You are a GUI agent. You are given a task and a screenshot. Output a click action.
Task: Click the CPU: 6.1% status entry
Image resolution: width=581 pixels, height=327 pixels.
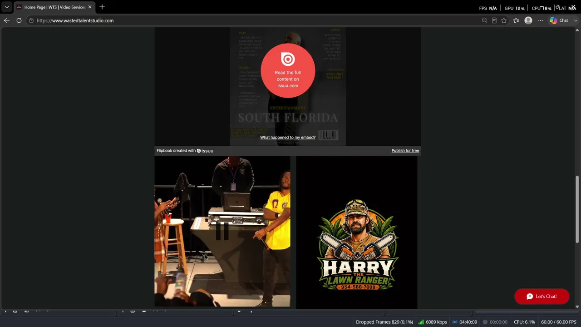[524, 322]
